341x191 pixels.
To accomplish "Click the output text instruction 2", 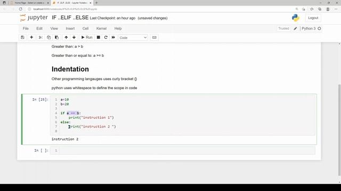I will [65, 139].
